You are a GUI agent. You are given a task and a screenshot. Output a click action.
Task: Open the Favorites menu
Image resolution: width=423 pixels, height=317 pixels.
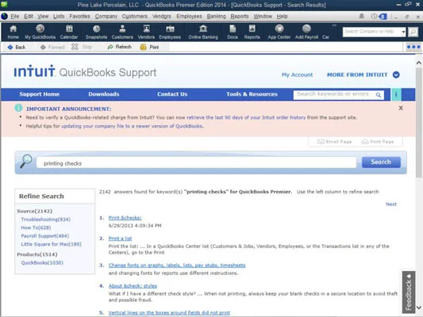pyautogui.click(x=80, y=16)
